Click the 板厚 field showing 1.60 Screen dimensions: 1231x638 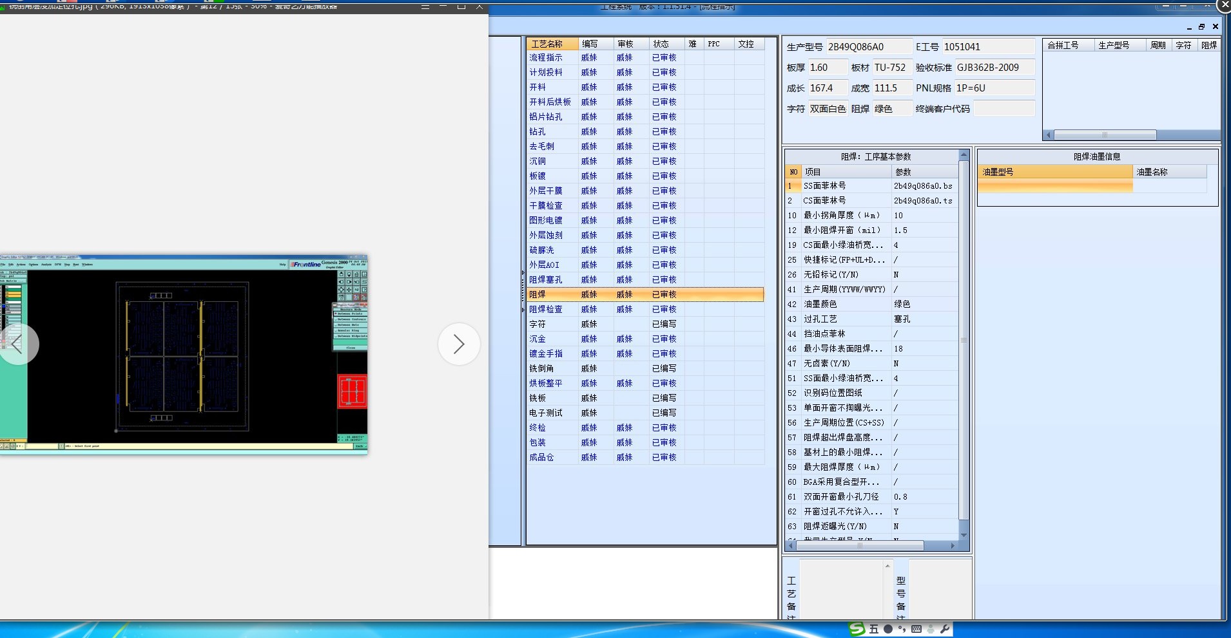(x=828, y=68)
